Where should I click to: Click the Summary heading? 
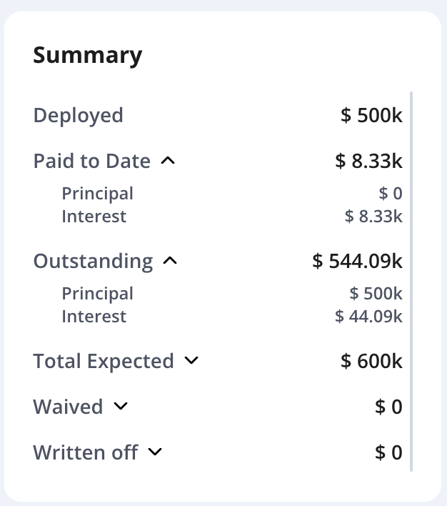tap(87, 55)
